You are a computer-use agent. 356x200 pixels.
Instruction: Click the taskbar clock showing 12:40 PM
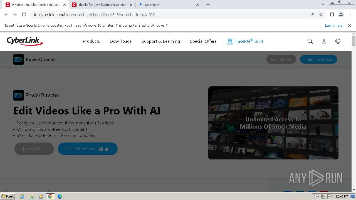342,196
